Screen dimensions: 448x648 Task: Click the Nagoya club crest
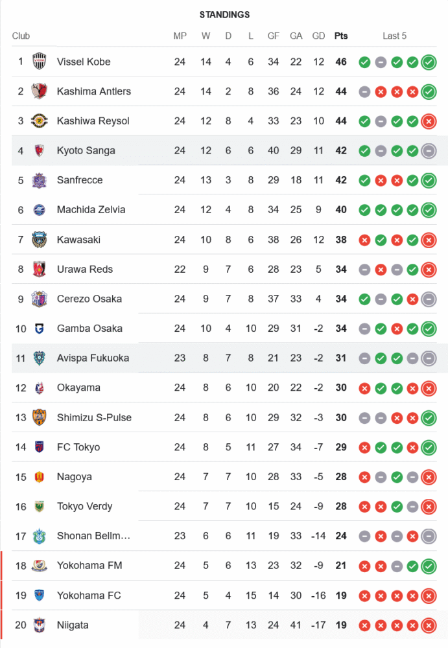40,477
